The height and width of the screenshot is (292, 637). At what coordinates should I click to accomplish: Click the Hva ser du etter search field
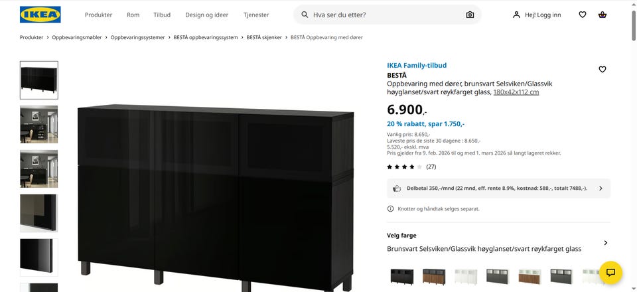click(x=387, y=15)
